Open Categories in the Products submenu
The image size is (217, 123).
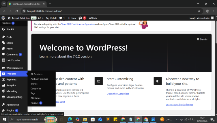pos(36,88)
